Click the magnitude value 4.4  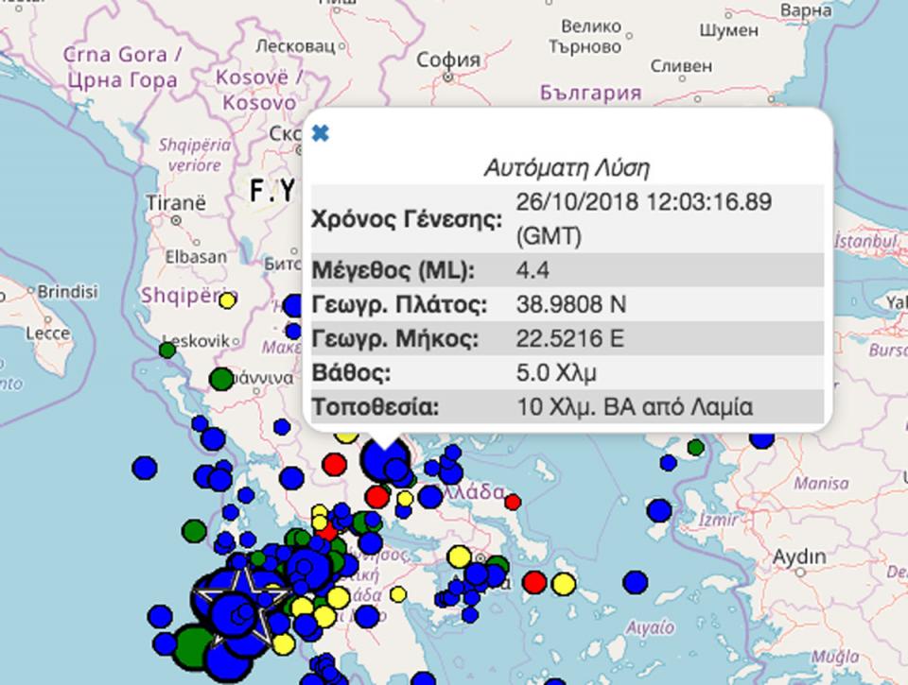coord(533,271)
